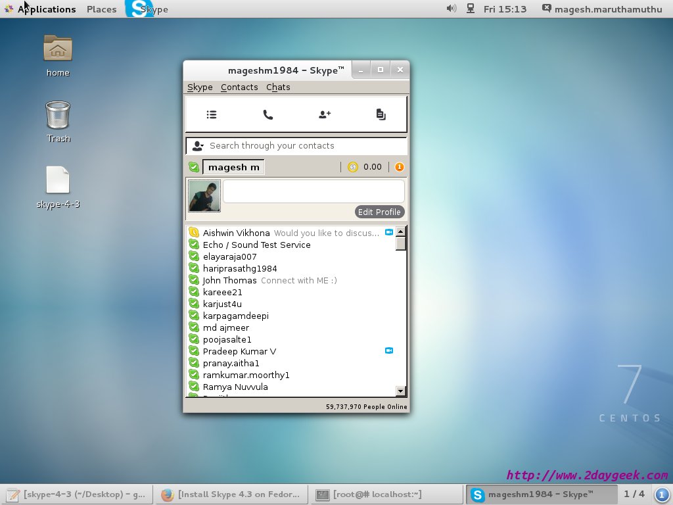
Task: Click the Edit Profile button
Action: coord(379,212)
